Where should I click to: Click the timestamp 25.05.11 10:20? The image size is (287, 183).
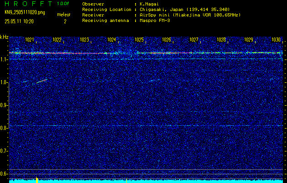[x=19, y=22]
